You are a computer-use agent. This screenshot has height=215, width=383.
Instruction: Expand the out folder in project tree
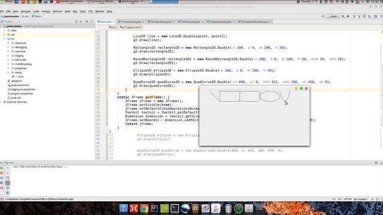point(4,35)
